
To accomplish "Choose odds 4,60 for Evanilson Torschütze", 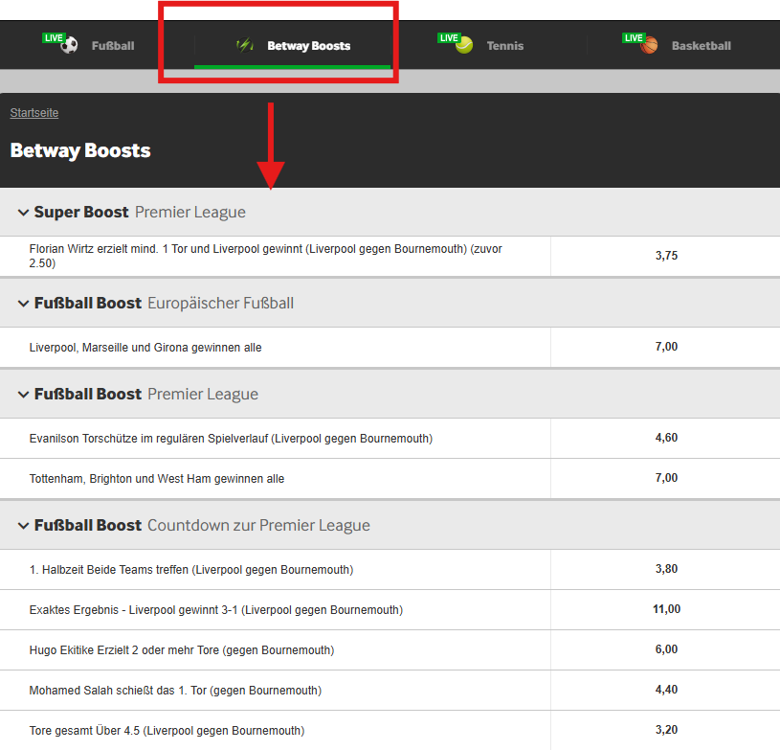I will coord(665,439).
